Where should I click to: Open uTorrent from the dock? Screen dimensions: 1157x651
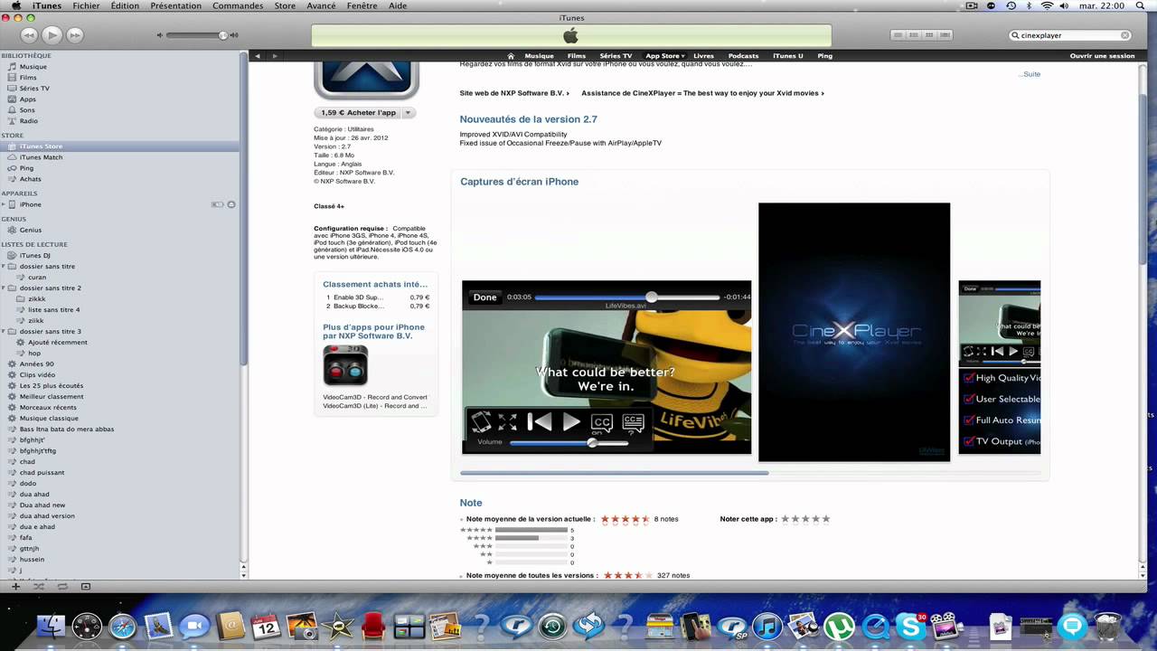[x=839, y=626]
